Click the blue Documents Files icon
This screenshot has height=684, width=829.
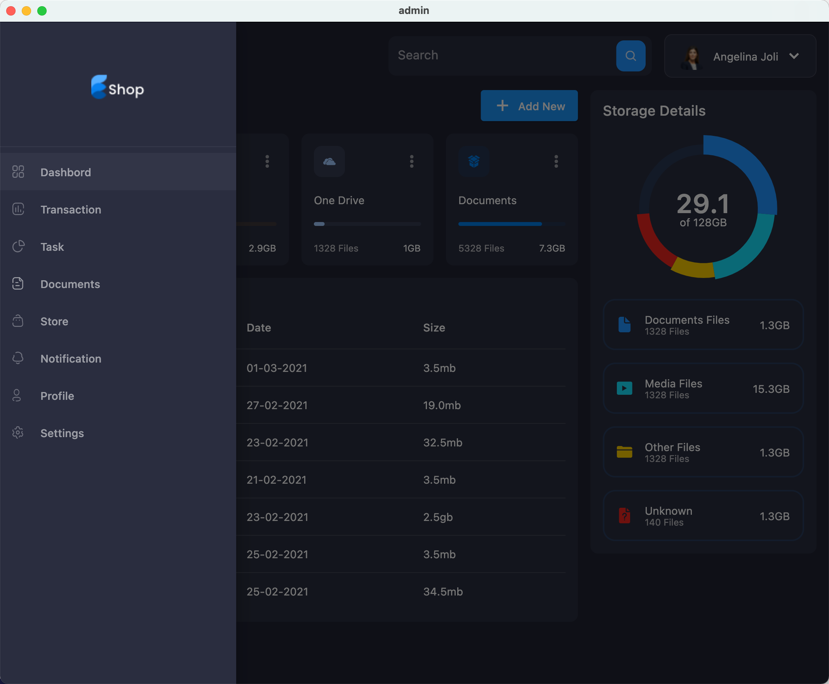pos(624,325)
